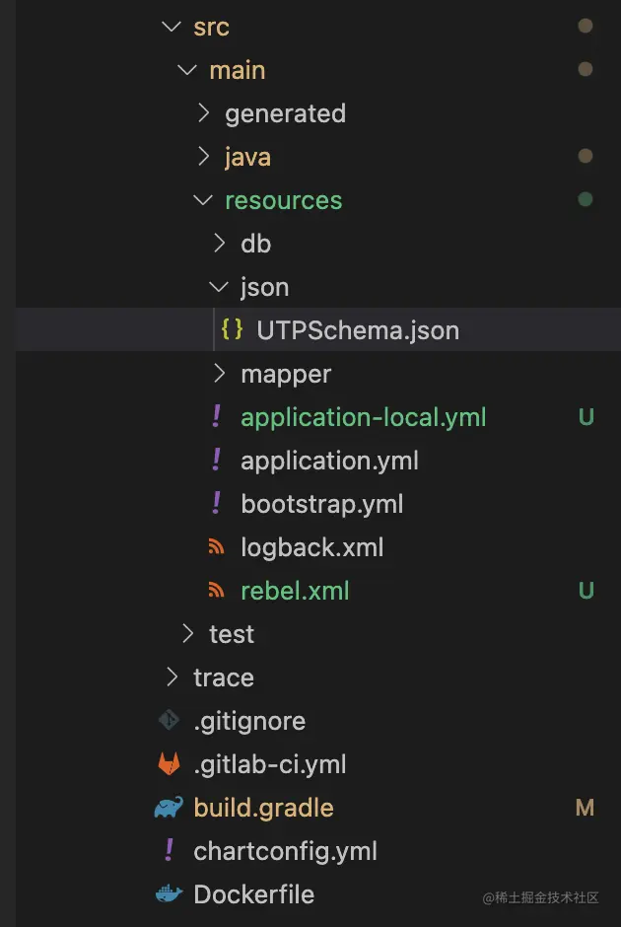The width and height of the screenshot is (621, 927).
Task: Click the GitLab fox icon beside .gitlab-ci.yml
Action: coord(170,764)
